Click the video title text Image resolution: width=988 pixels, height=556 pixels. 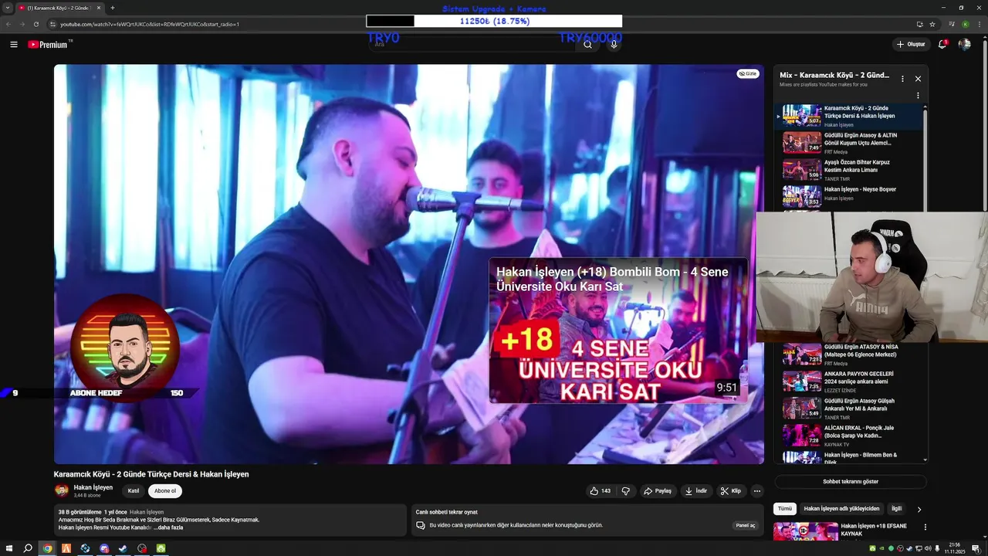(151, 474)
